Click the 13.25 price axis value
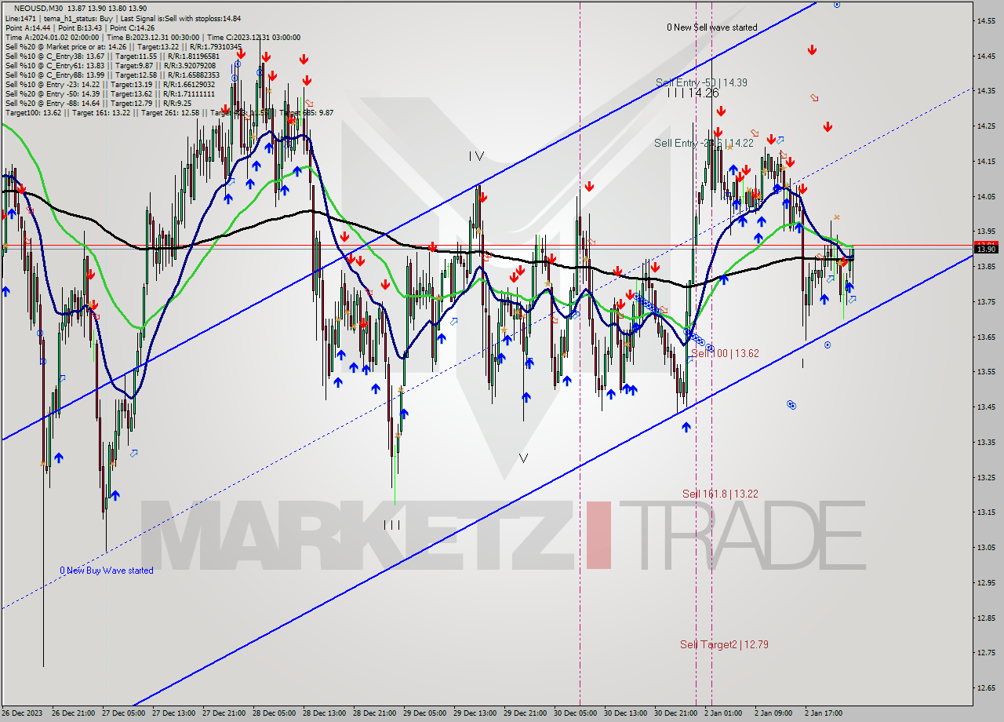The height and width of the screenshot is (722, 1004). [x=987, y=477]
